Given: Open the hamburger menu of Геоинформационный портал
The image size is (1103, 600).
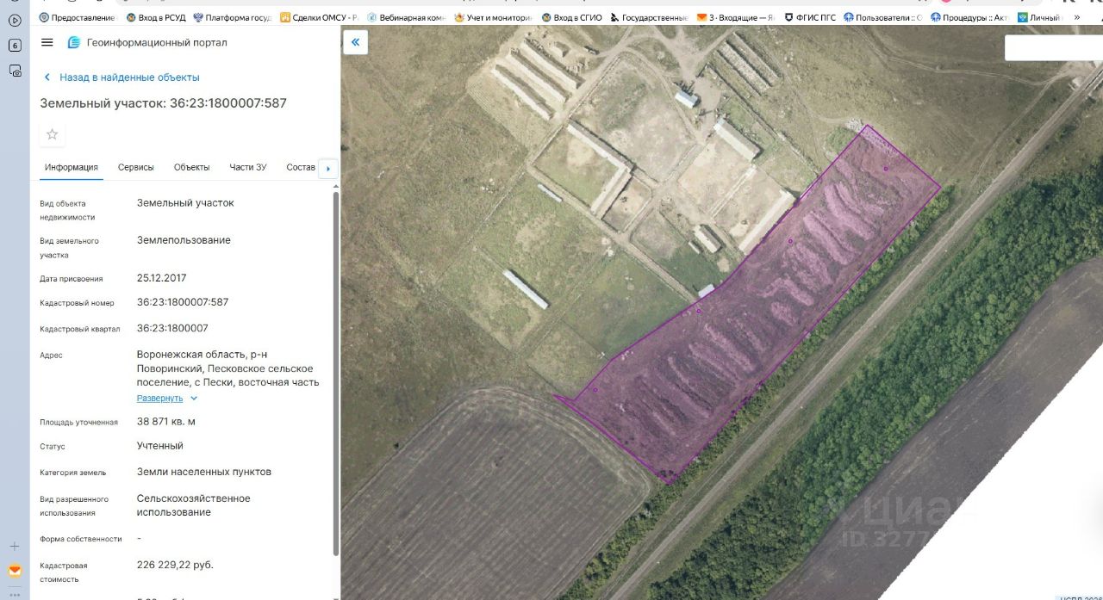Looking at the screenshot, I should [47, 42].
